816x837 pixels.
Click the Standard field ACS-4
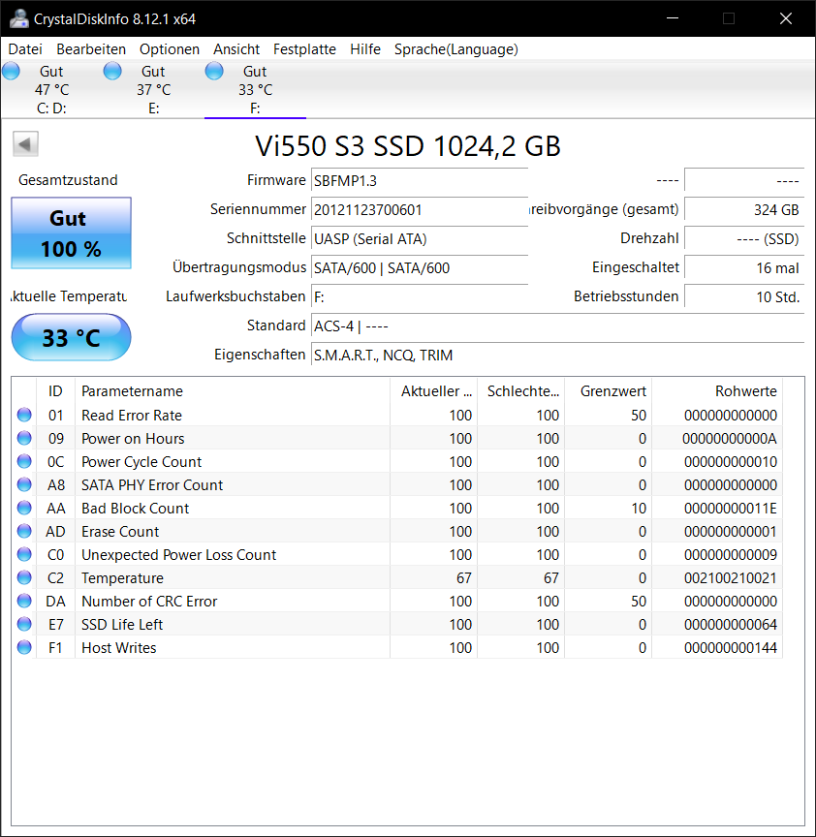point(557,325)
